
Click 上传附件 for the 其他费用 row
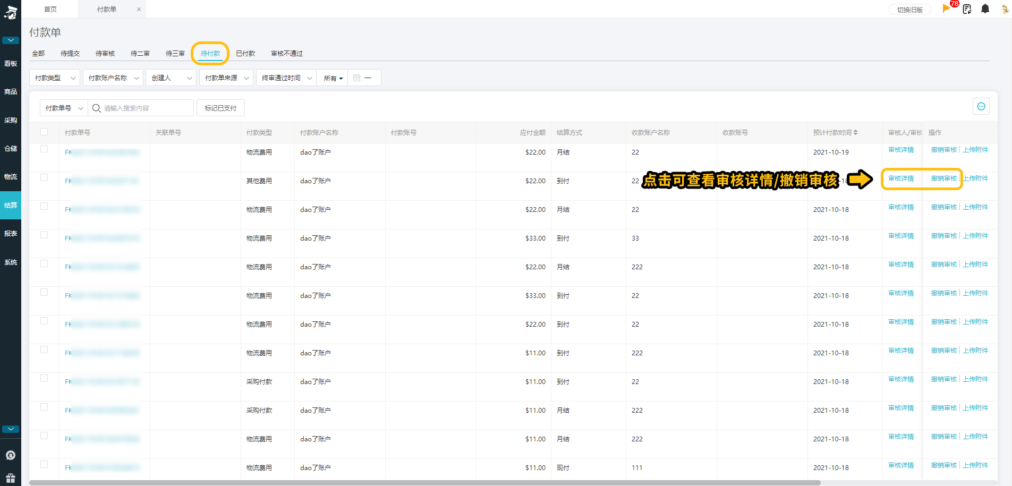click(x=976, y=178)
